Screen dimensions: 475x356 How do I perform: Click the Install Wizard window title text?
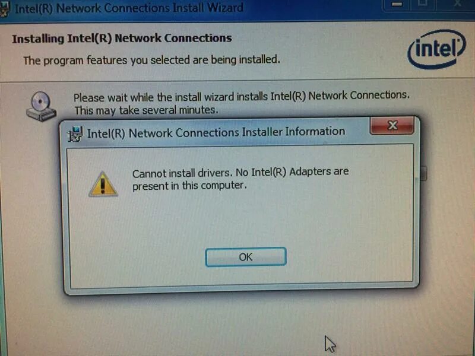click(129, 8)
